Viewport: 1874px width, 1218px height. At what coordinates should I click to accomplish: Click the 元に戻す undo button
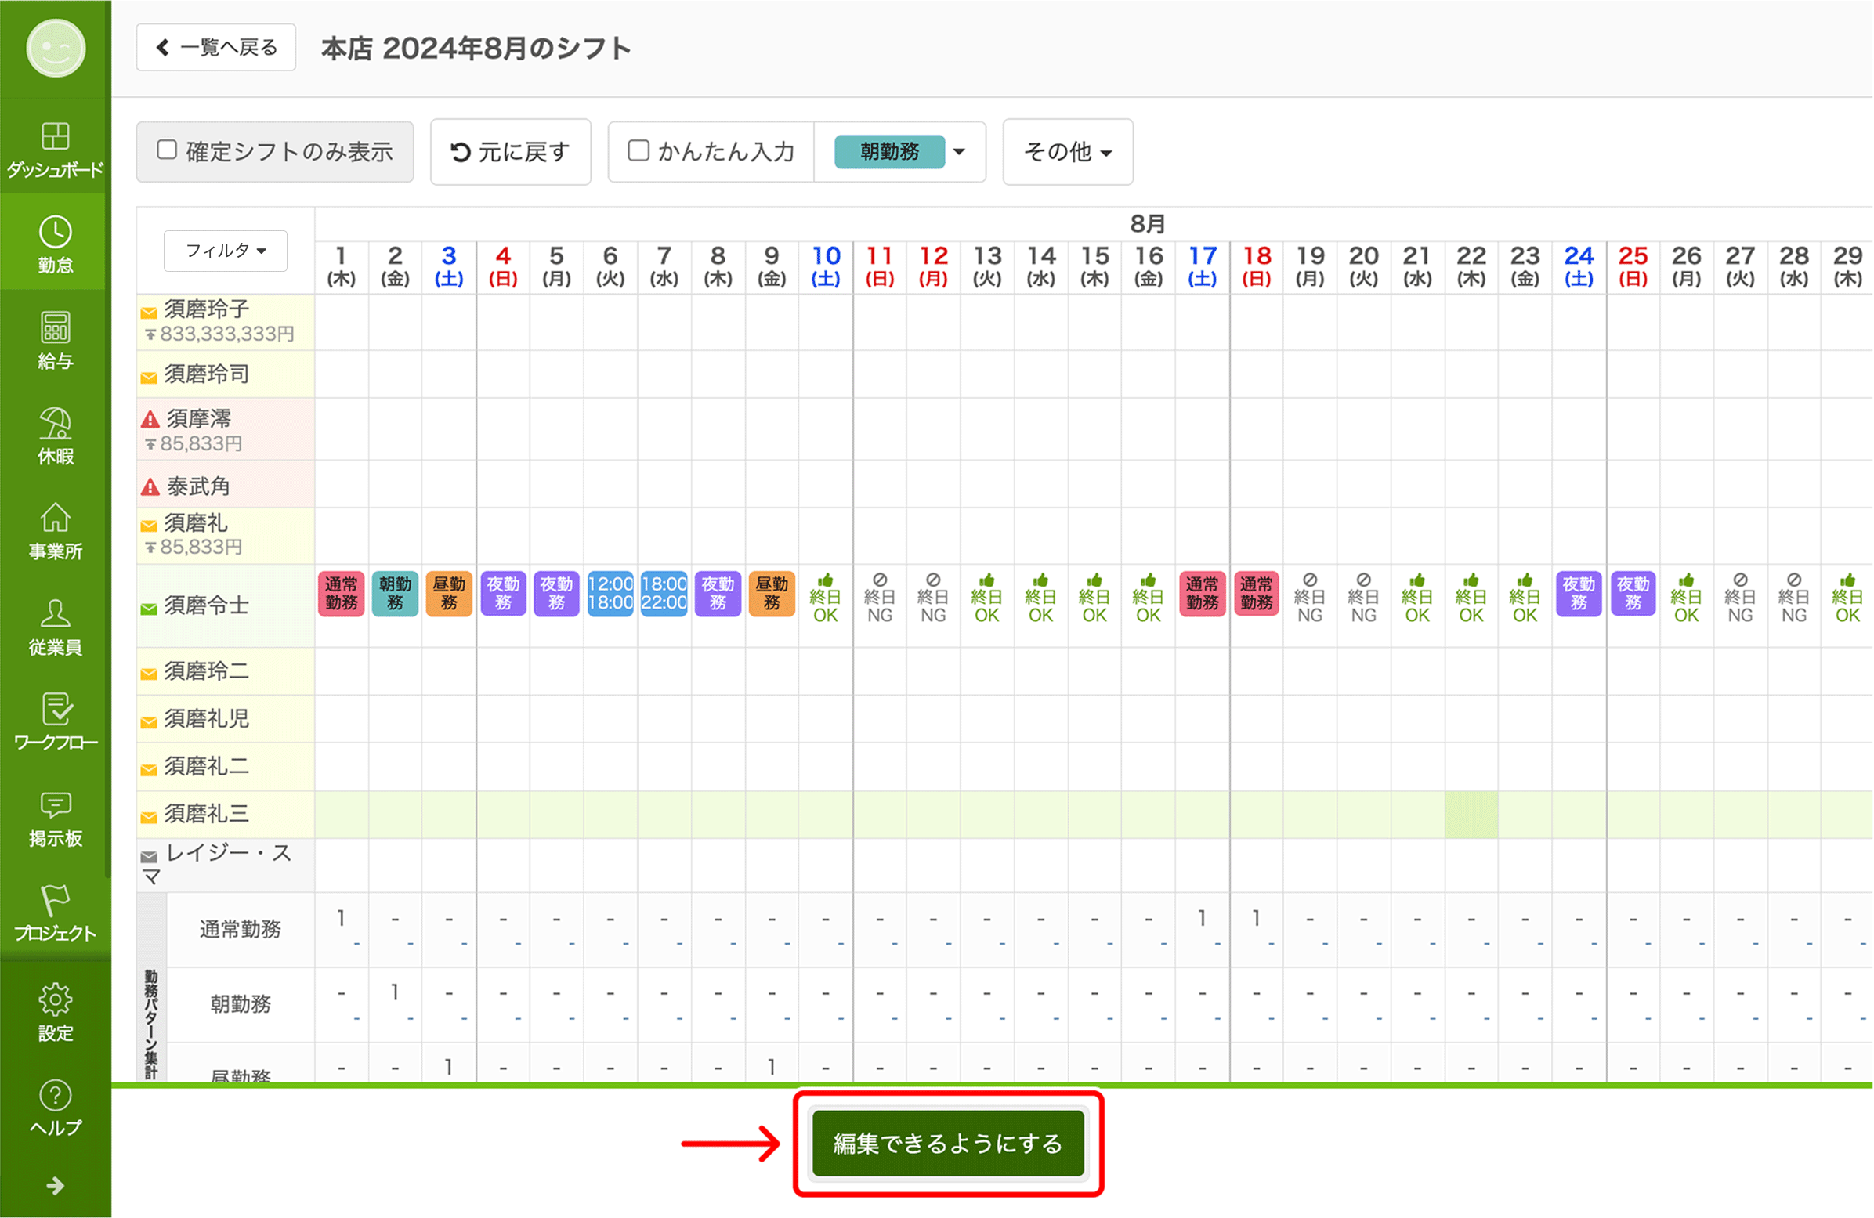510,151
